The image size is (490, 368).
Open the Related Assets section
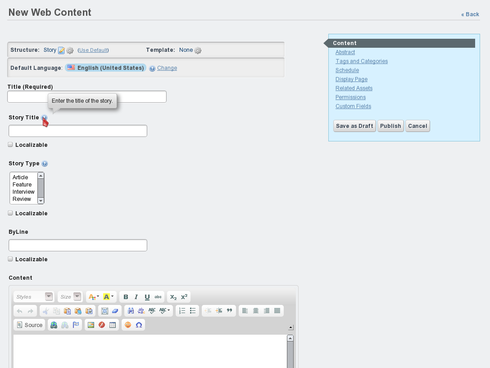tap(354, 88)
